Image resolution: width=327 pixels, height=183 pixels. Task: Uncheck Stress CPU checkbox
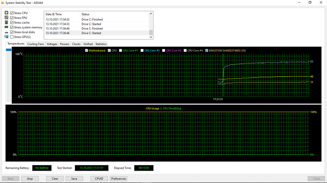[x=12, y=13]
